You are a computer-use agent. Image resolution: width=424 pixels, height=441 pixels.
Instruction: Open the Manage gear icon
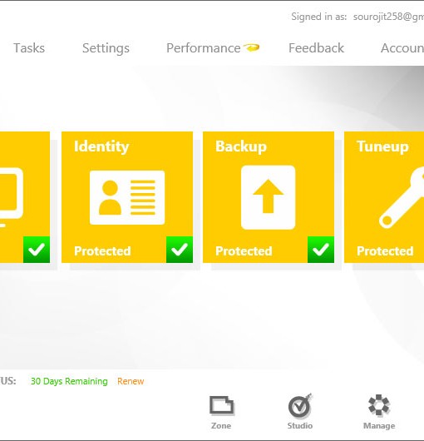coord(379,405)
